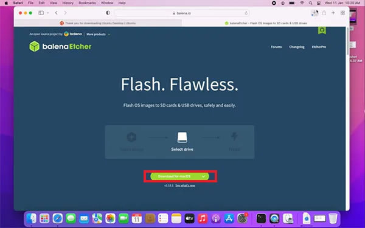Open Trash from the dock
Image resolution: width=365 pixels, height=228 pixels.
(333, 218)
